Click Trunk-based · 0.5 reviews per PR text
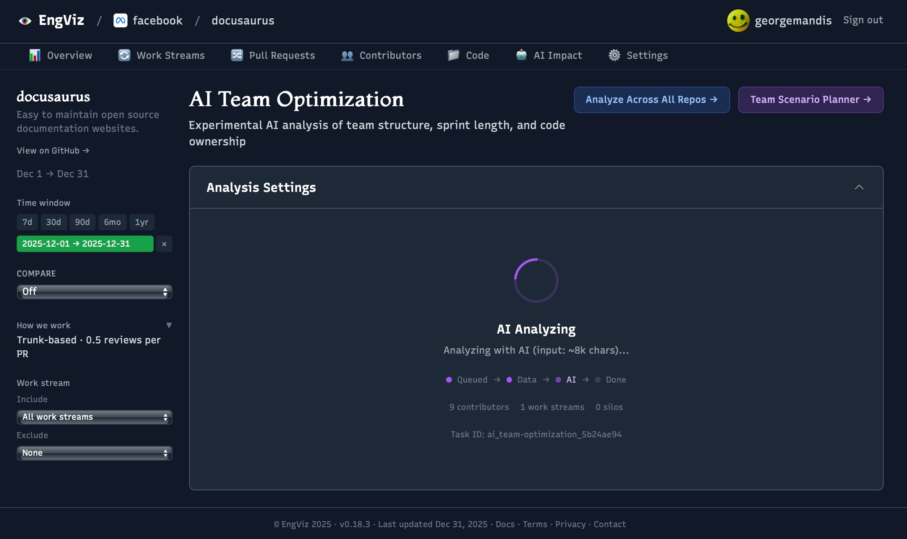Screen dimensions: 907x539 coord(89,347)
